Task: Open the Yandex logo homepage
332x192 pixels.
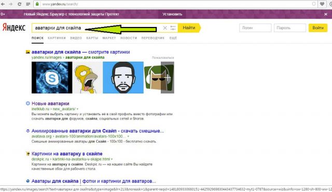Action: point(14,28)
